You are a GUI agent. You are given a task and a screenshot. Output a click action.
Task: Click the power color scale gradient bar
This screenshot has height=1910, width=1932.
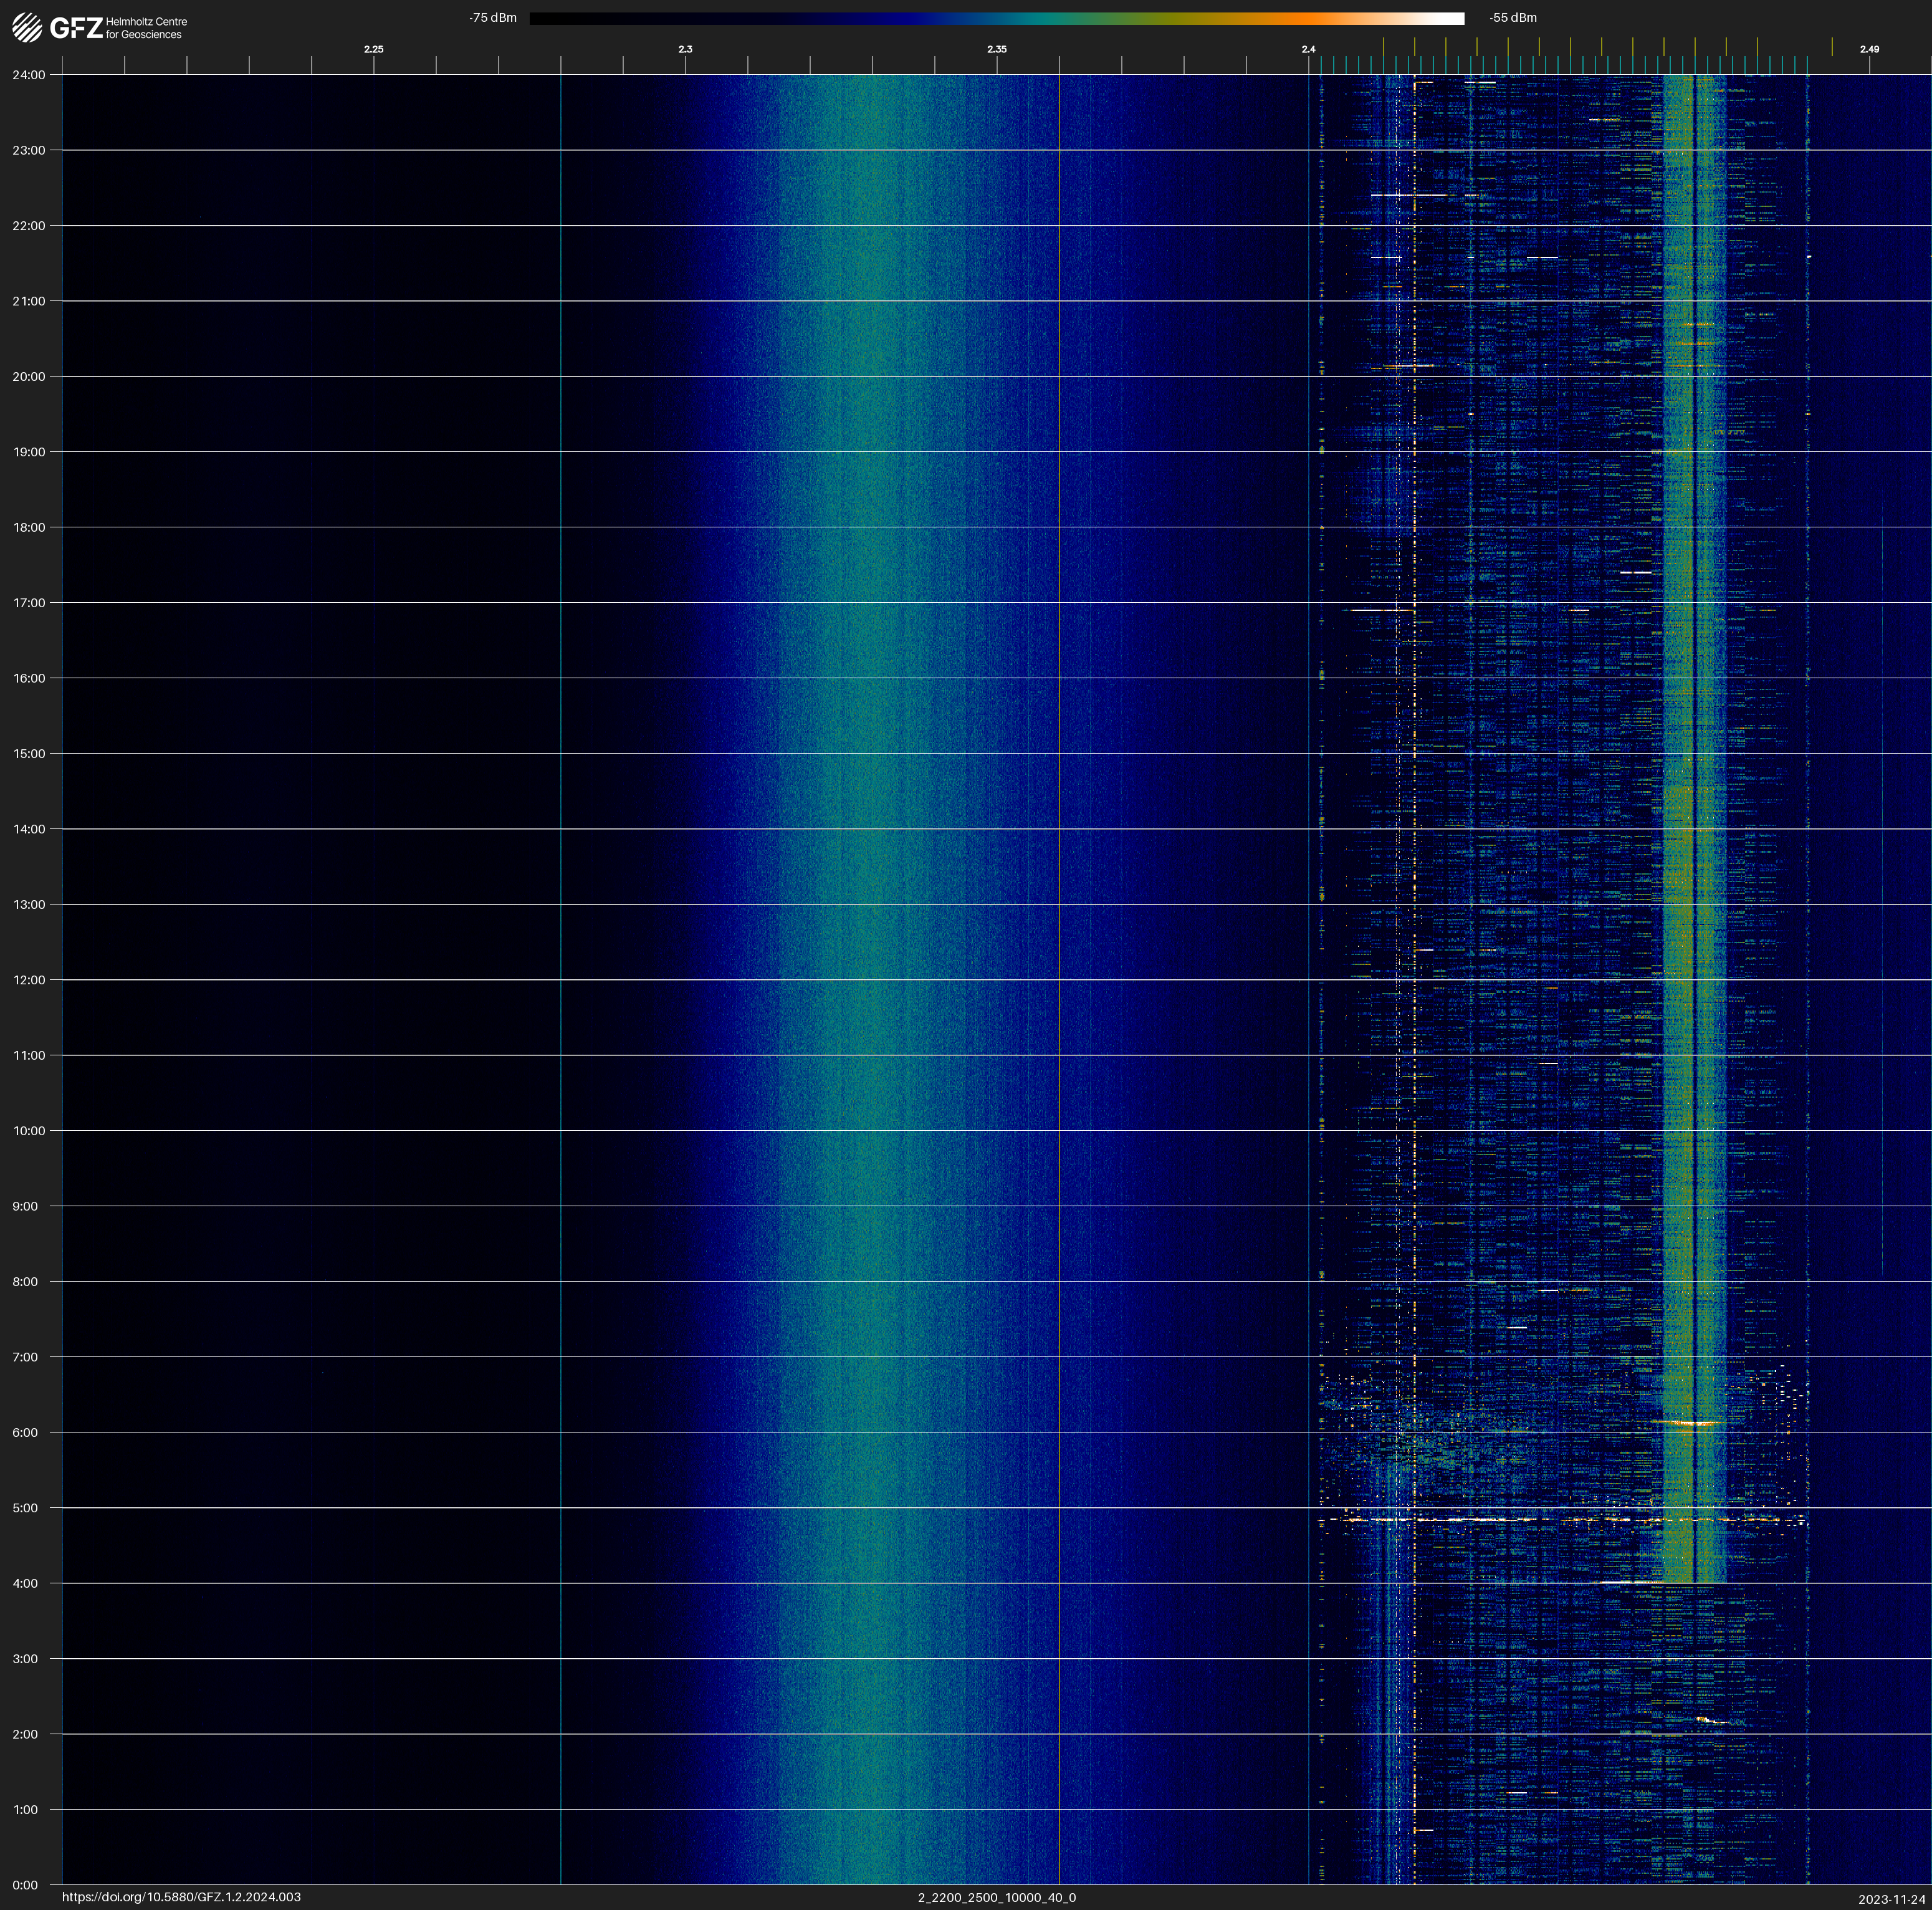(x=996, y=18)
